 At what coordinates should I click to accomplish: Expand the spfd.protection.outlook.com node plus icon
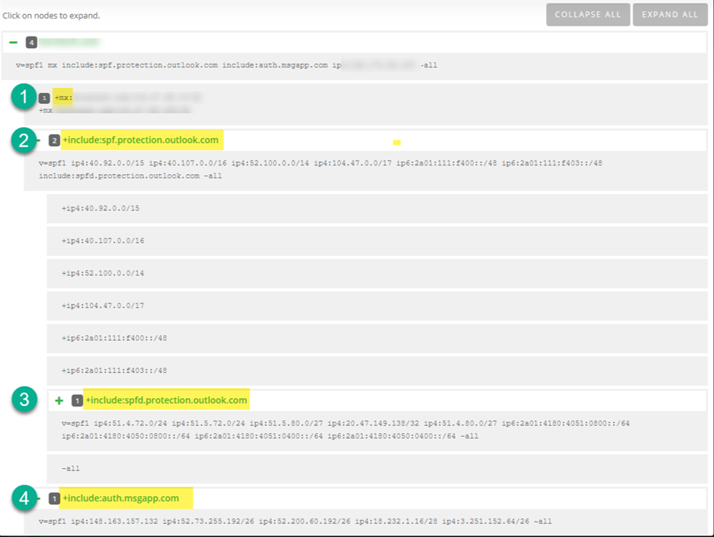coord(59,400)
